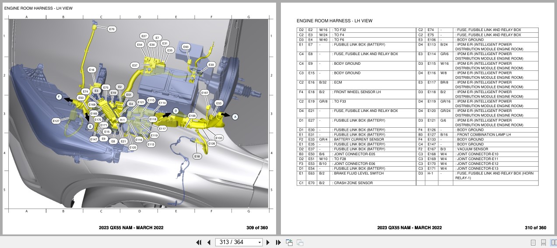Screen dimensions: 557x248
Task: Select the TO F28 table entry
Action: point(340,159)
